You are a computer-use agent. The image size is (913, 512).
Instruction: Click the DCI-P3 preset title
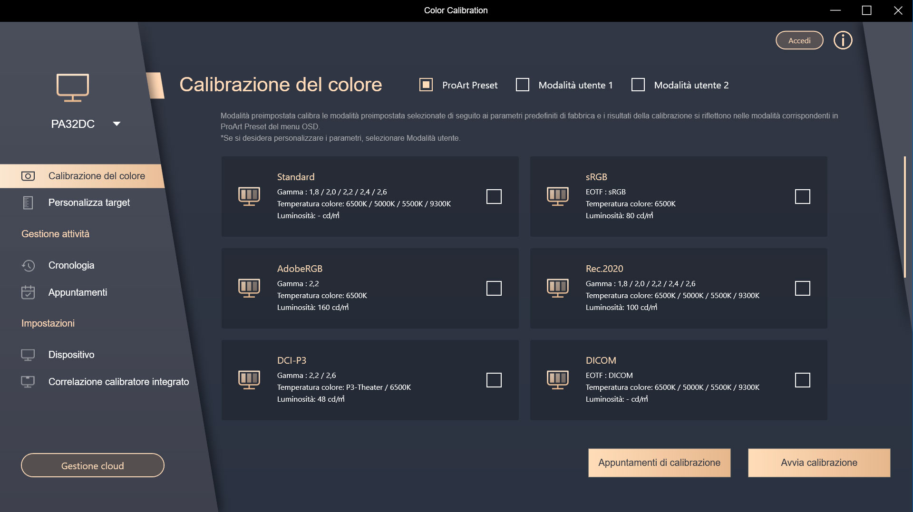(291, 360)
